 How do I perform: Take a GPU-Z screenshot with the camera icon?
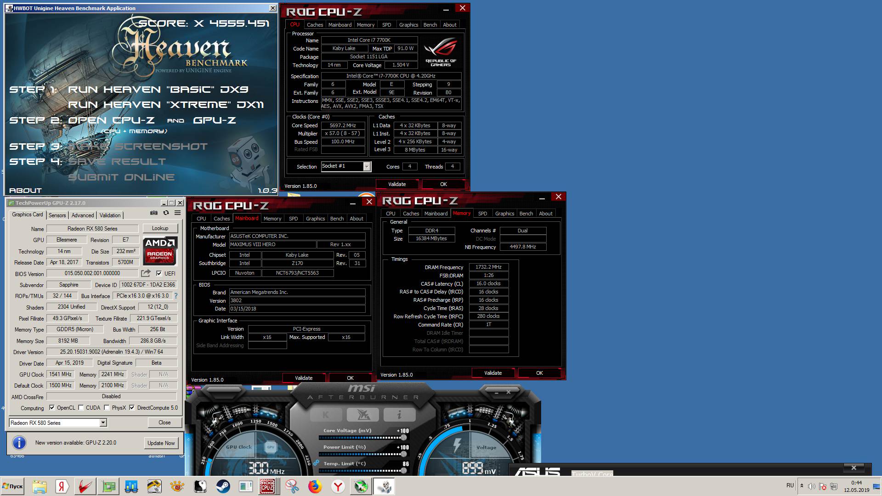154,213
